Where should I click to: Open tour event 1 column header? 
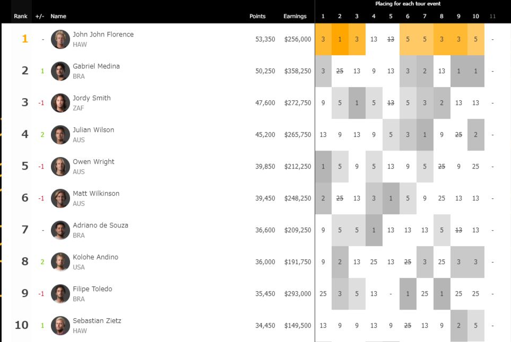(x=323, y=16)
